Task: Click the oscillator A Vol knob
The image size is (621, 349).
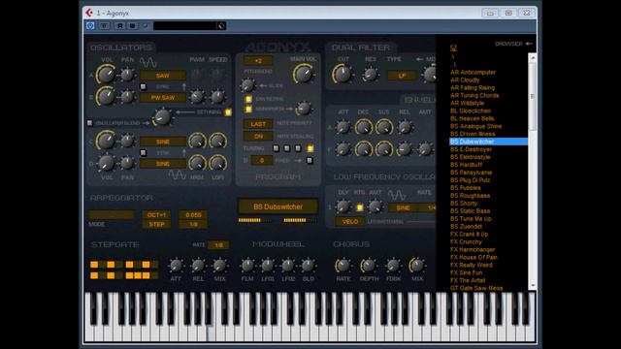Action: [x=106, y=75]
